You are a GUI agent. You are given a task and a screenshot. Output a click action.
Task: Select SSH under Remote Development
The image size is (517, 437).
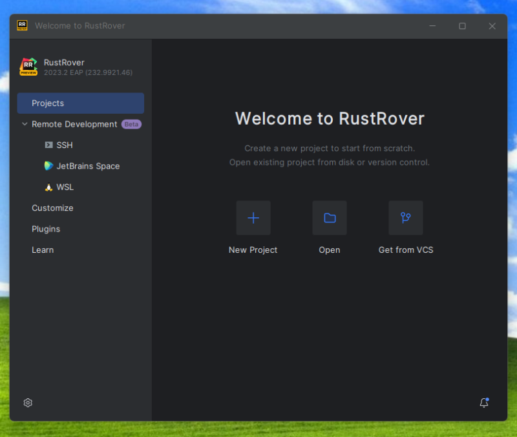click(65, 145)
